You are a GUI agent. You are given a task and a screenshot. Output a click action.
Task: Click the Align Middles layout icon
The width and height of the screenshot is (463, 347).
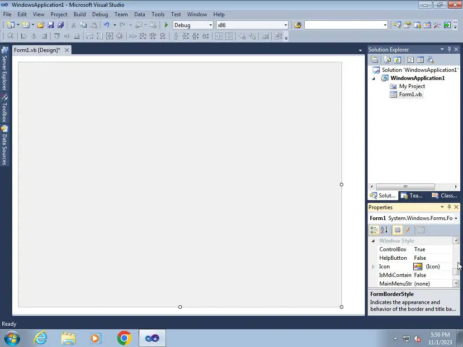tap(67, 36)
